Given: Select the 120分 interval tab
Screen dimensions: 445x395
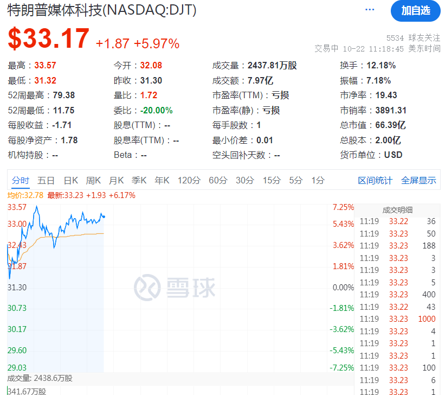Looking at the screenshot, I should pos(188,180).
